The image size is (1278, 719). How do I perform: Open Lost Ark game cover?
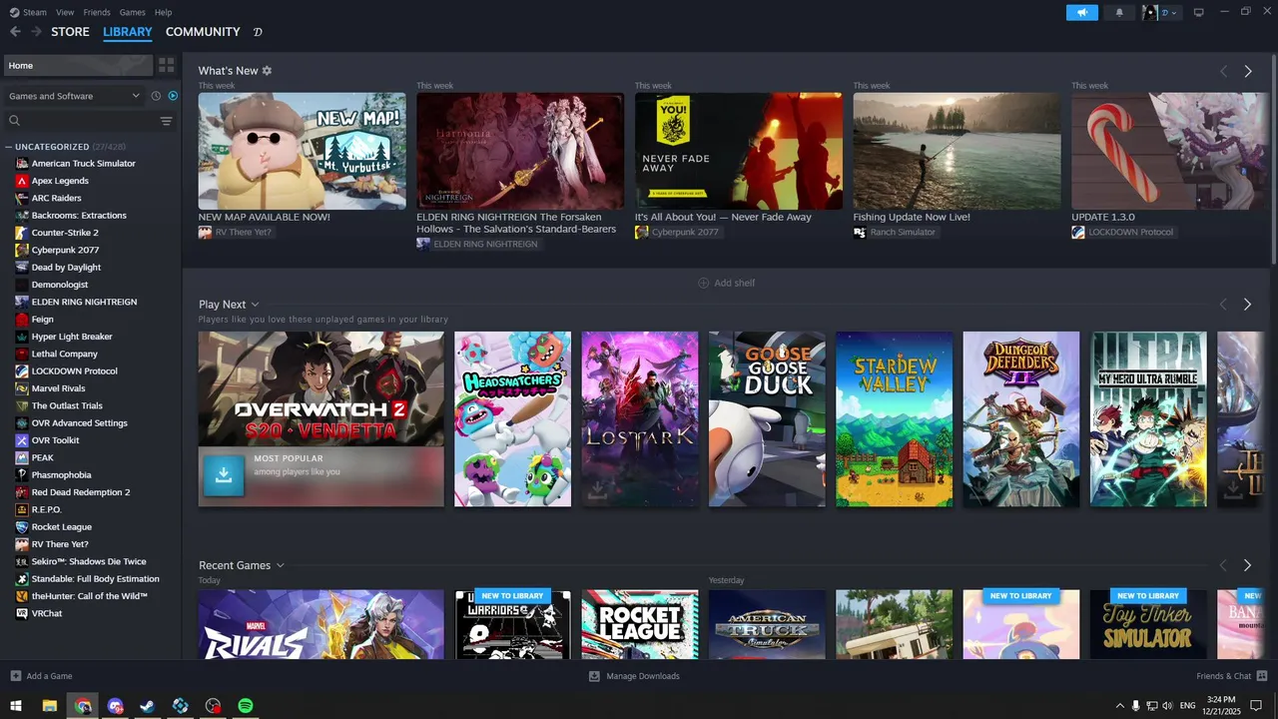[x=640, y=418]
